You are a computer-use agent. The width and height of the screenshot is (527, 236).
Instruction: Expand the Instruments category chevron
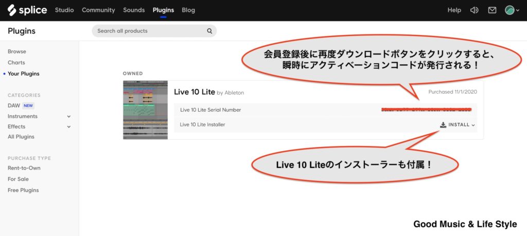coord(69,117)
